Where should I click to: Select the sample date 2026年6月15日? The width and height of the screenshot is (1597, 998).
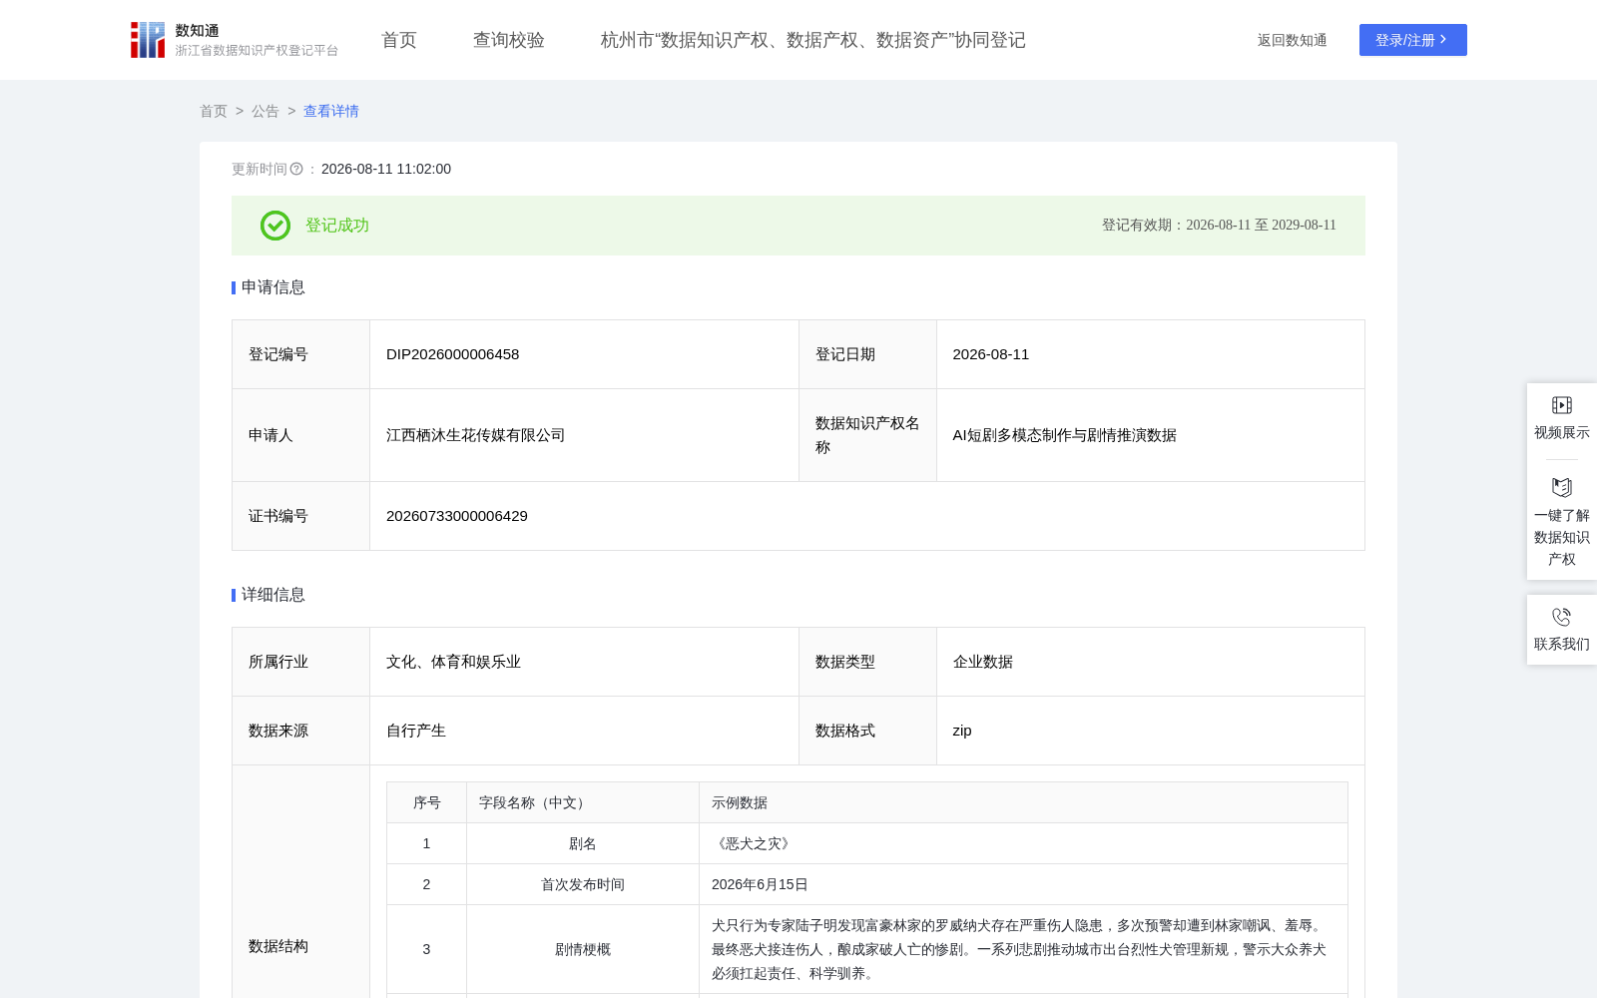click(760, 884)
